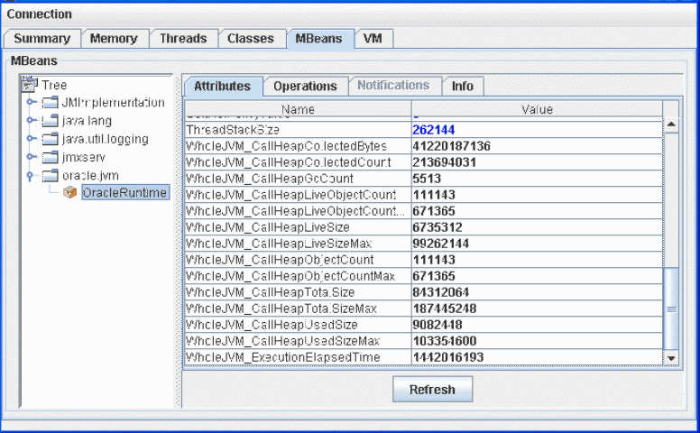Collapse the oracle.jvm tree node

[30, 175]
